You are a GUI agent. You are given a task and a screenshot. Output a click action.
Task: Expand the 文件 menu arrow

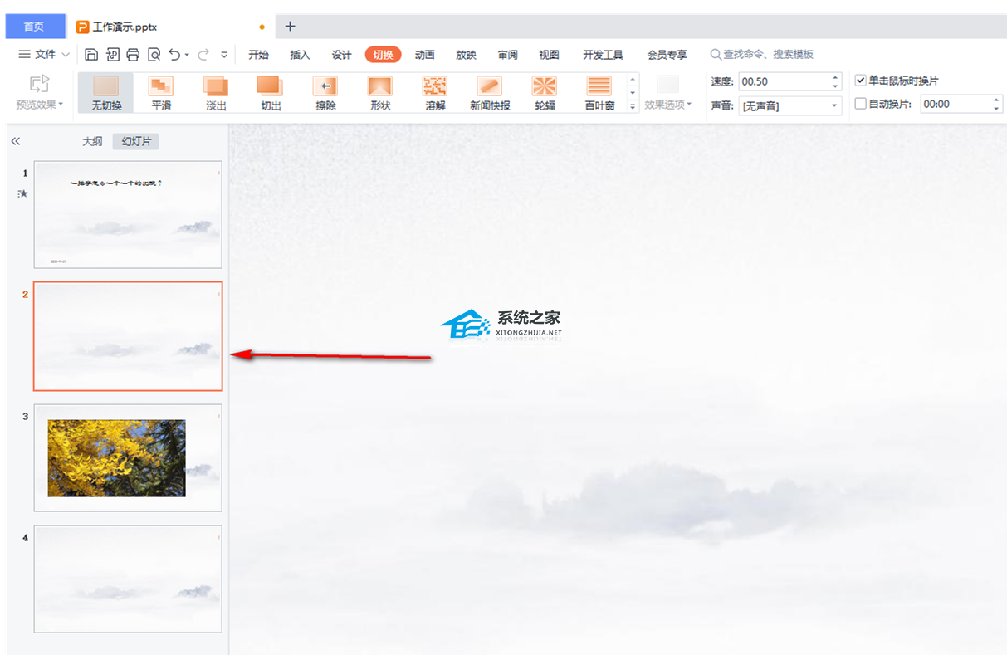64,55
